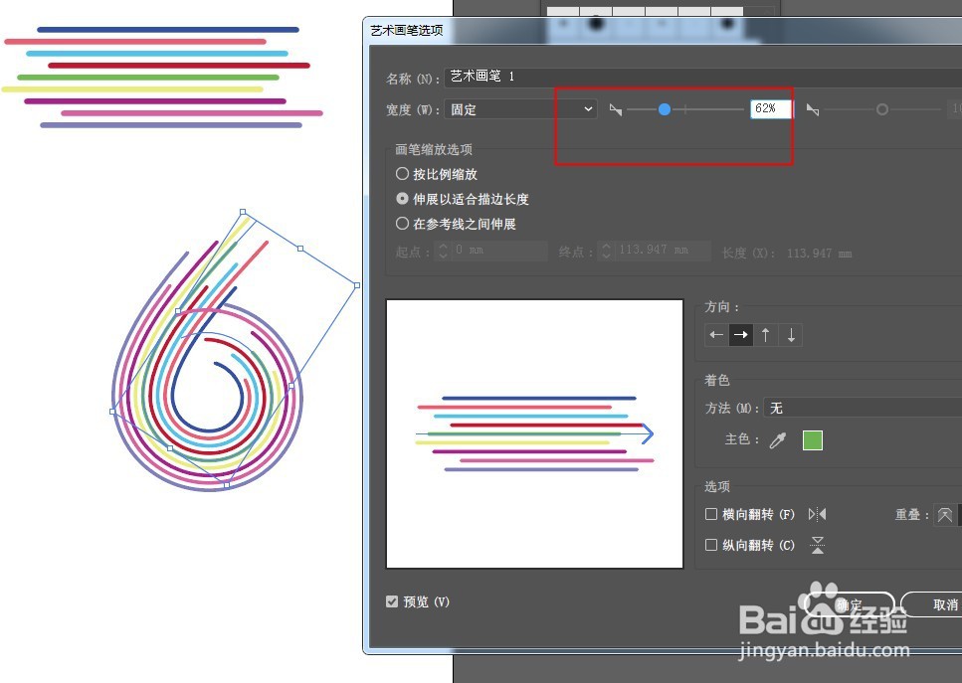The width and height of the screenshot is (962, 683).
Task: Click the scale link icon left of width slider
Action: 615,109
